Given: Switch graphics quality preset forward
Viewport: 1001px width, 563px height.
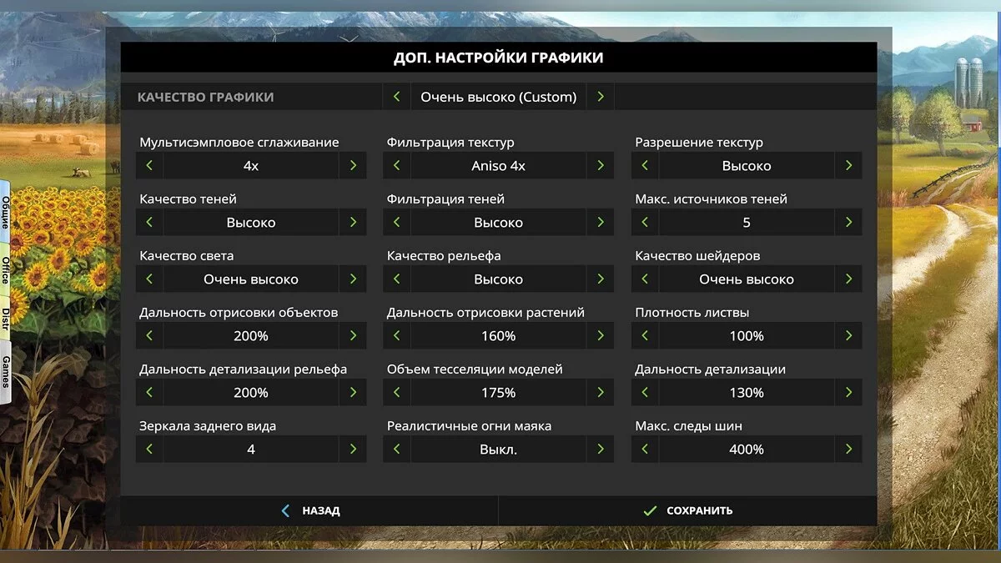Looking at the screenshot, I should pos(600,96).
